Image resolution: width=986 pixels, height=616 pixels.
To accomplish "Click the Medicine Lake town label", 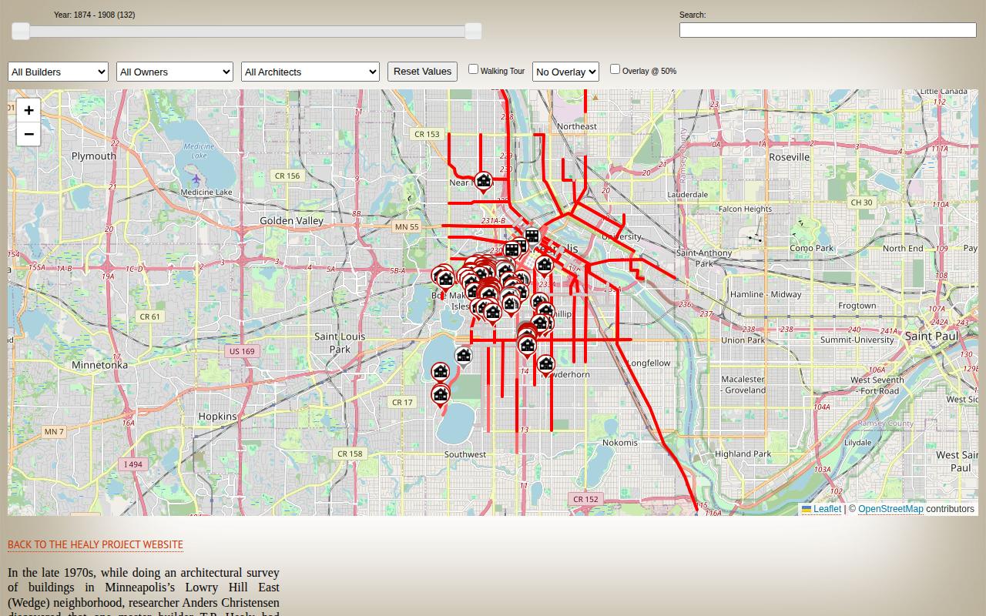I will coord(206,192).
